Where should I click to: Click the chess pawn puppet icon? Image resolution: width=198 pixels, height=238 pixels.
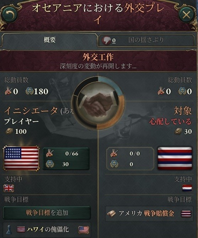[x=9, y=229]
